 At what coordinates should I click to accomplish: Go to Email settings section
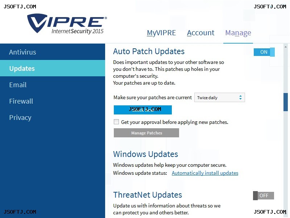[x=53, y=85]
